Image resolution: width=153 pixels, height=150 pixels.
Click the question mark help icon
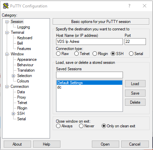(129, 6)
